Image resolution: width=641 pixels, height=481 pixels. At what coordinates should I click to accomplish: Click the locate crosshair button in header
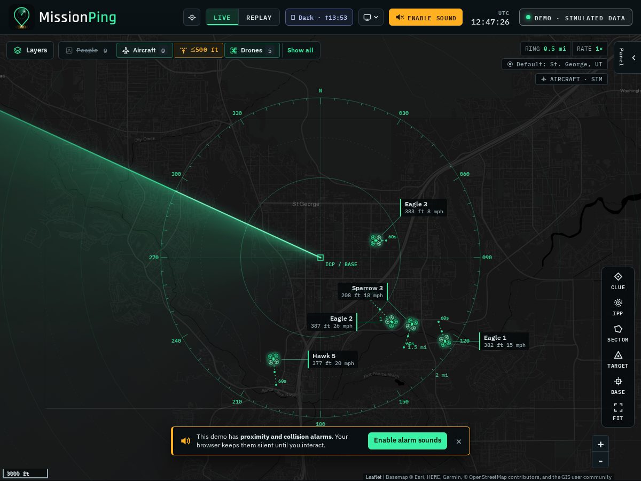192,17
